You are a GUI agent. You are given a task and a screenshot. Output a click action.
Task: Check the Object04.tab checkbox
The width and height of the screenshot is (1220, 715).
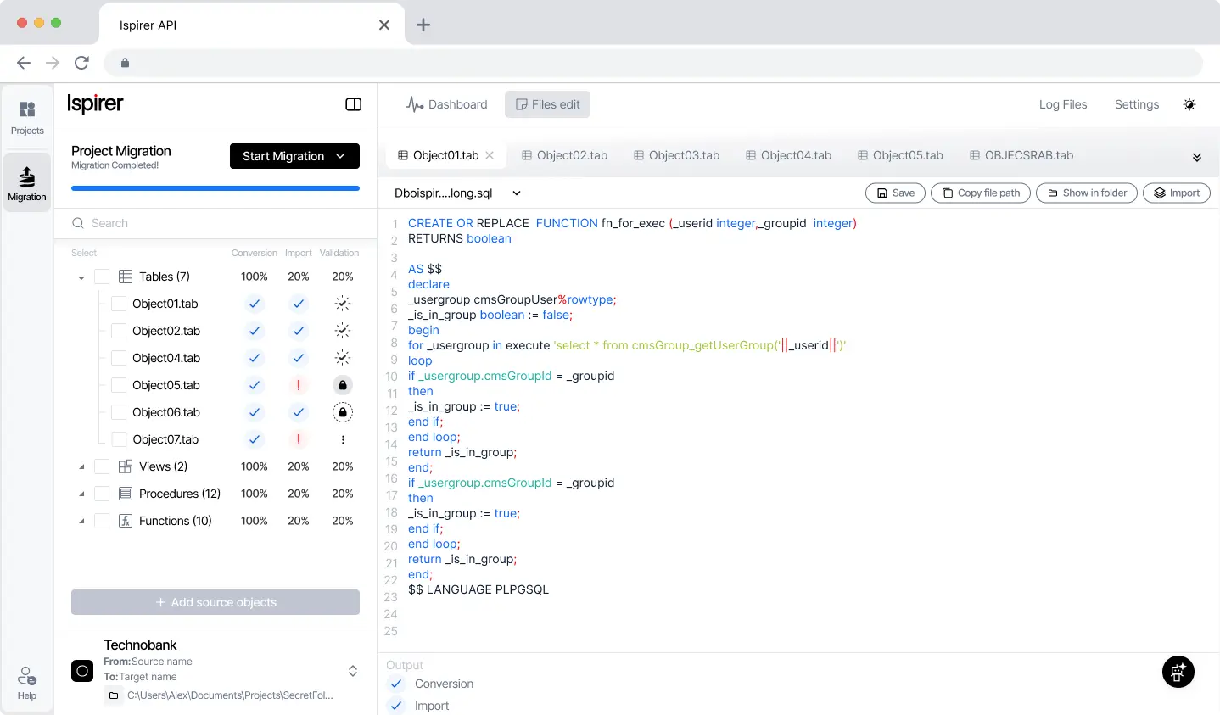point(119,358)
